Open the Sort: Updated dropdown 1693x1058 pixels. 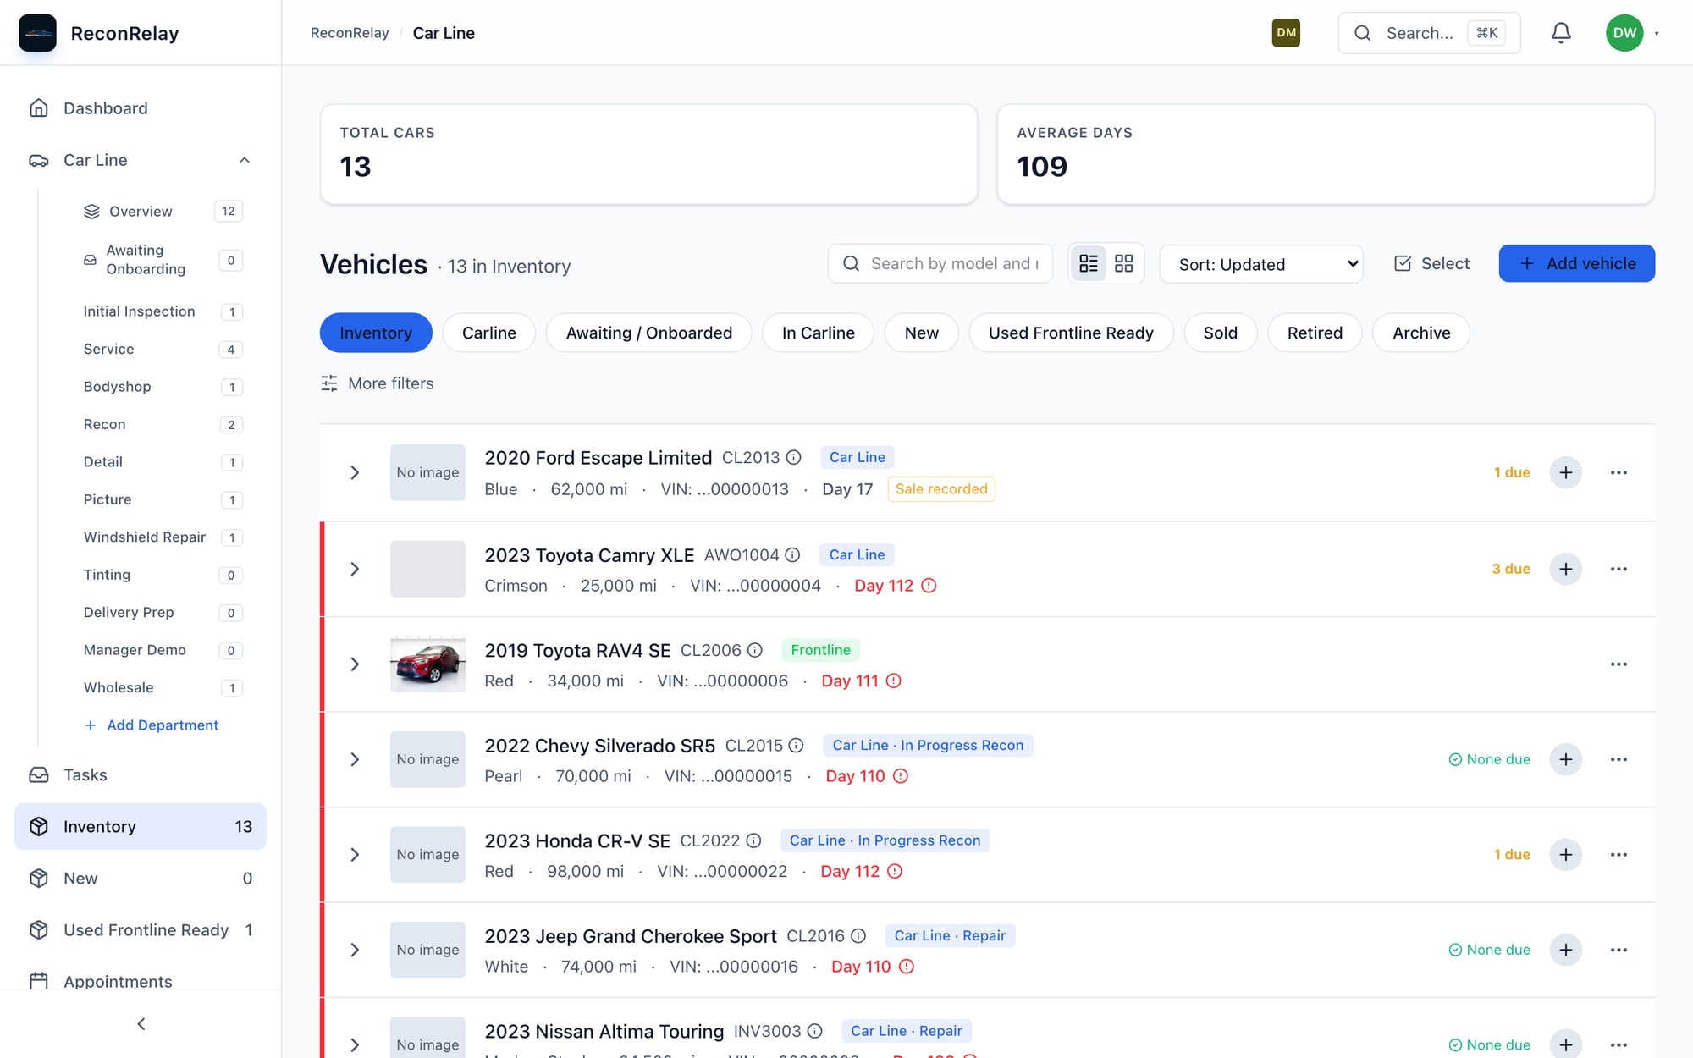click(x=1261, y=264)
